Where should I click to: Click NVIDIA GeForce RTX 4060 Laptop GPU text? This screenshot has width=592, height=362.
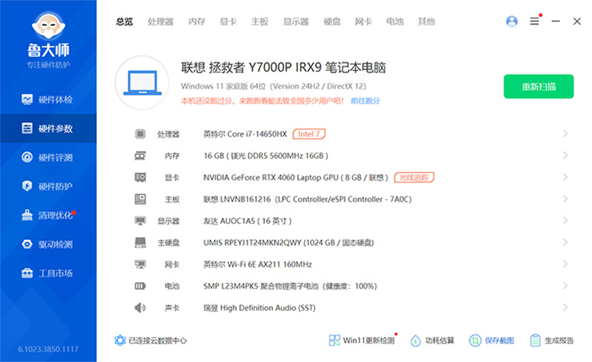pyautogui.click(x=295, y=177)
